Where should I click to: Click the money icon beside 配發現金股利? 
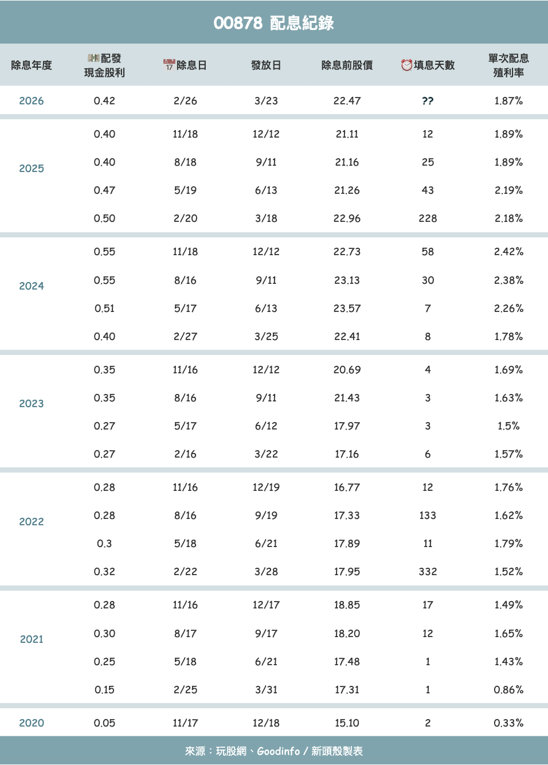point(93,58)
